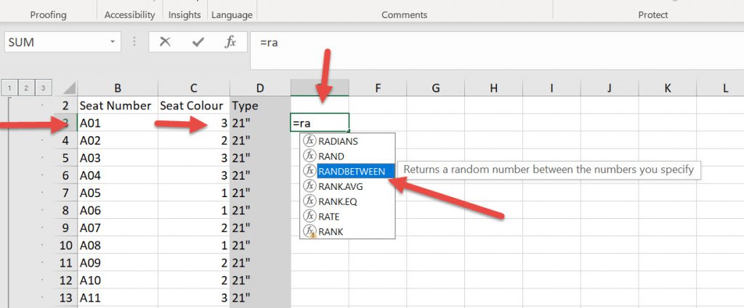Viewport: 744px width, 308px height.
Task: Click outline level 3 button
Action: point(43,88)
